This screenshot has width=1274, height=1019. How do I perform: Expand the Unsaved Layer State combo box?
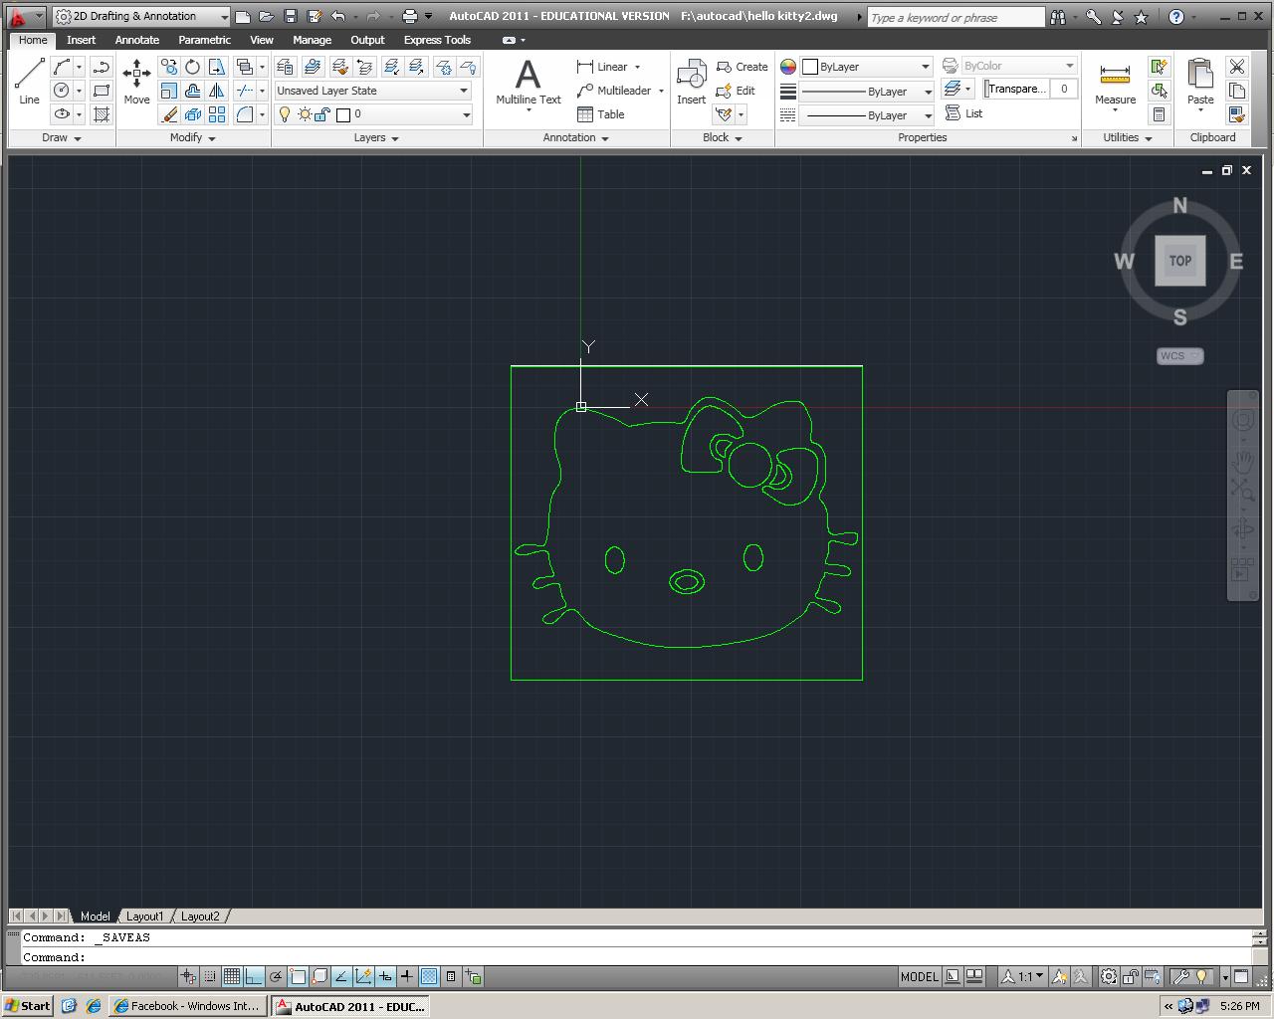point(463,91)
